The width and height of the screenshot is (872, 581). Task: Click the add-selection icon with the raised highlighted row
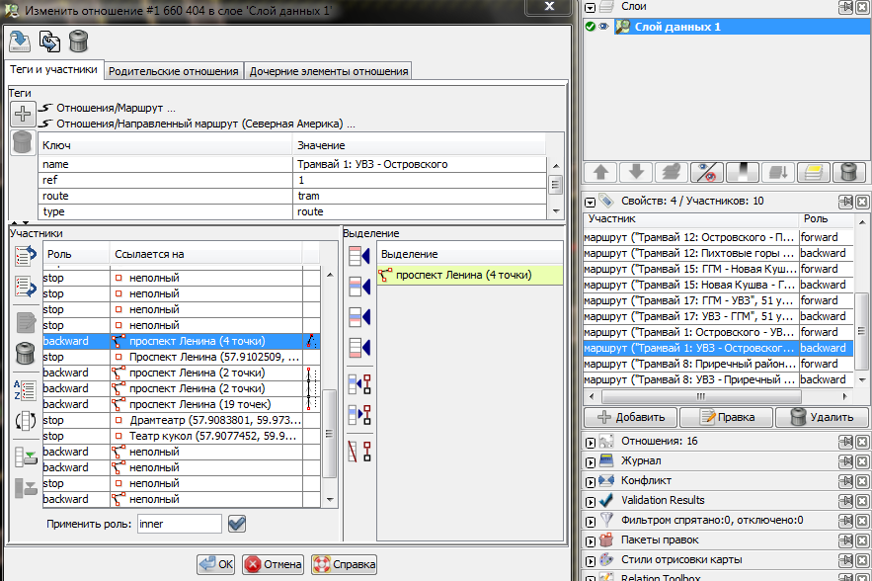click(x=358, y=287)
